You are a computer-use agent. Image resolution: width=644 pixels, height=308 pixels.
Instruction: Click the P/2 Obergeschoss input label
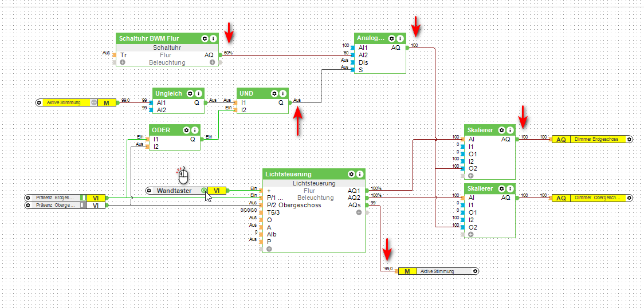[294, 205]
